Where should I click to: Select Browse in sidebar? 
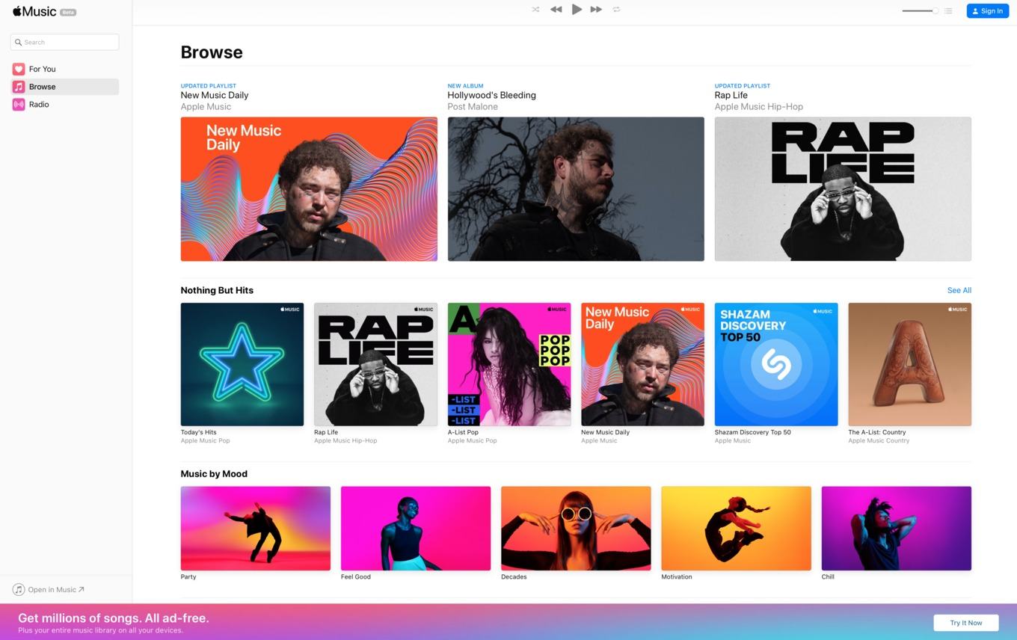(x=64, y=87)
